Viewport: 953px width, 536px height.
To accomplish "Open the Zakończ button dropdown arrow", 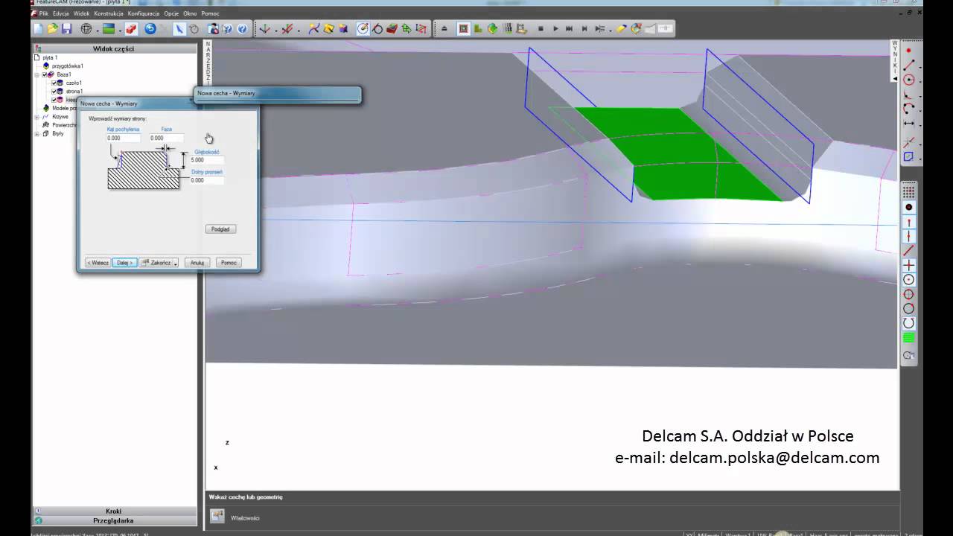I will point(176,263).
